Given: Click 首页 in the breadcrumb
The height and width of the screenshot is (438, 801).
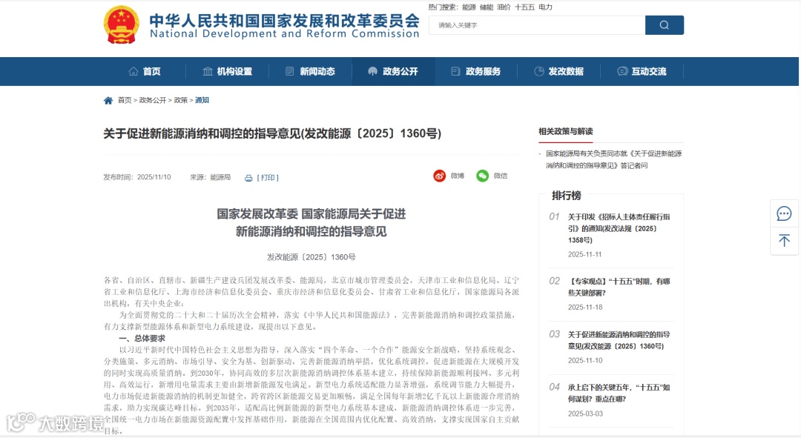Looking at the screenshot, I should click(125, 100).
